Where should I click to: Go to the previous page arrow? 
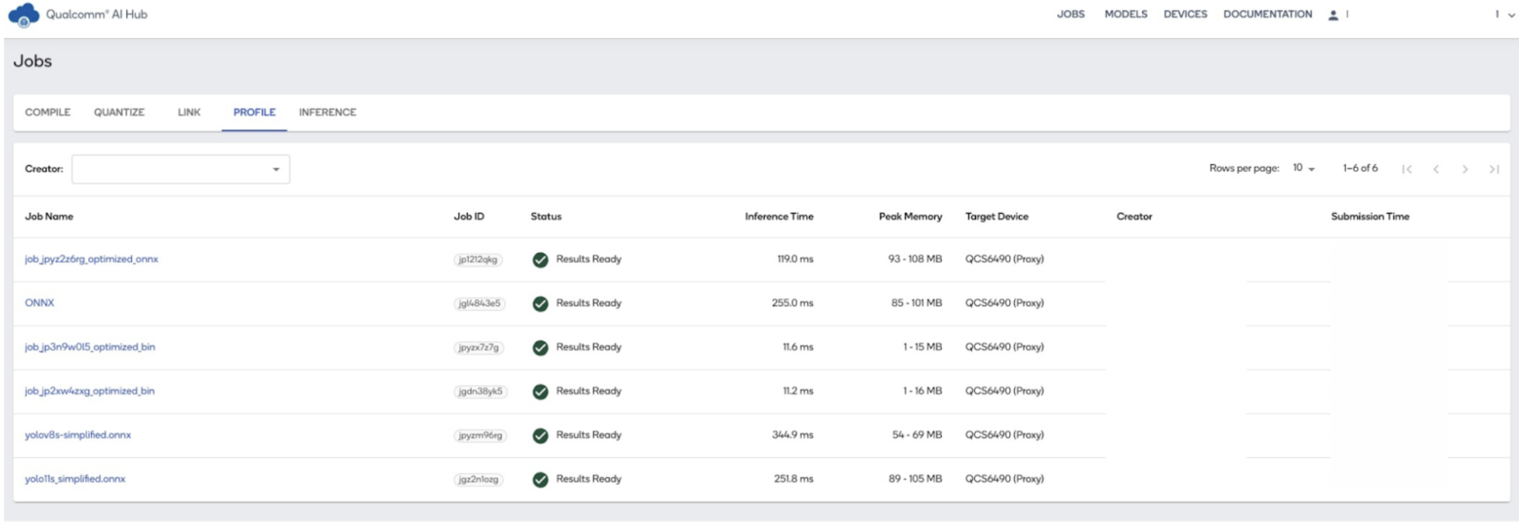[x=1436, y=169]
